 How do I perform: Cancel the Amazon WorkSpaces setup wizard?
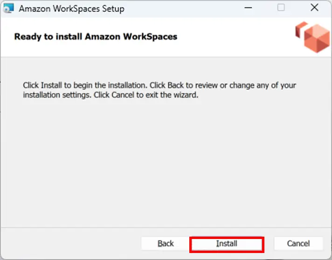298,244
